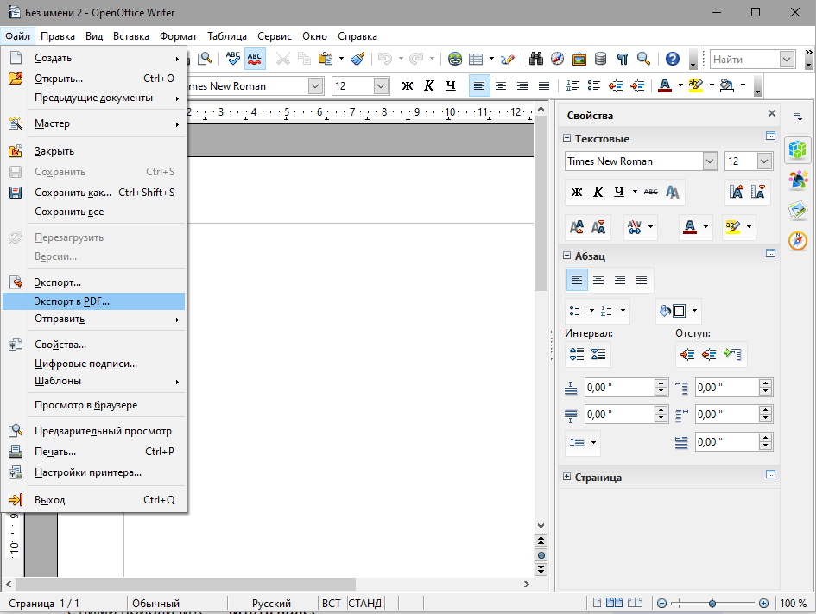The height and width of the screenshot is (614, 816).
Task: Expand the Страница section
Action: point(566,477)
